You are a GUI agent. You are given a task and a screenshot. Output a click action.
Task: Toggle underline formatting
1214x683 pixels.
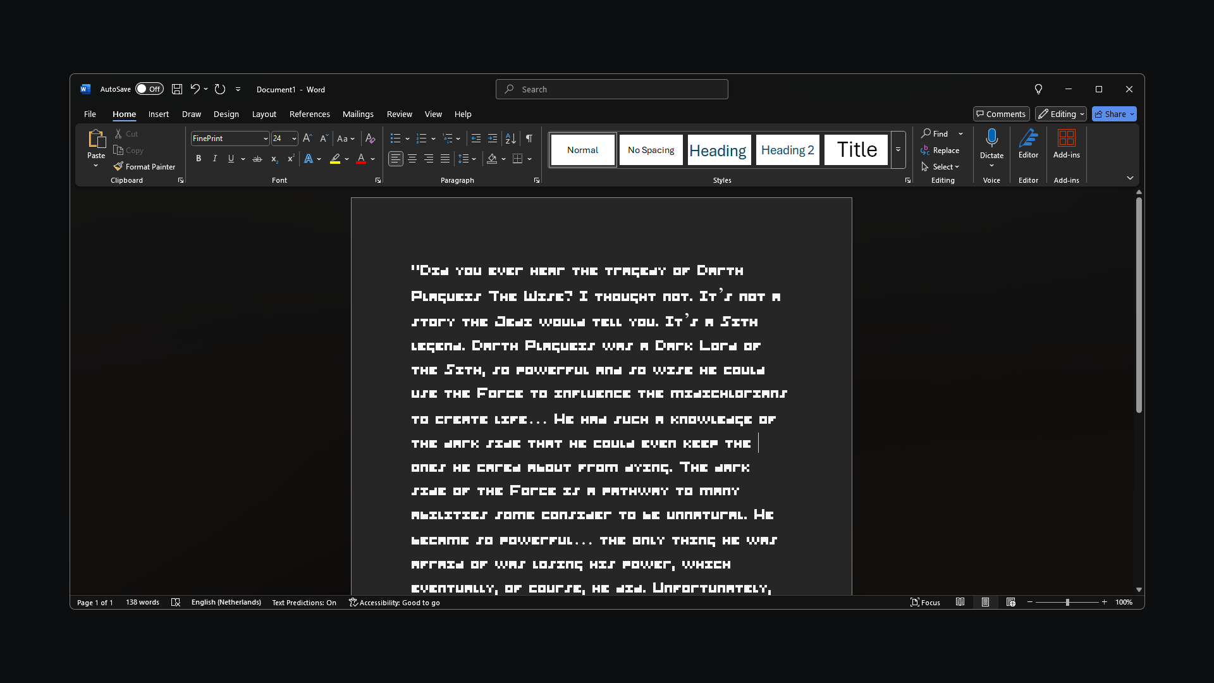tap(231, 159)
